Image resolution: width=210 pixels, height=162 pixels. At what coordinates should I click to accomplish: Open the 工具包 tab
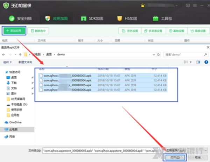pos(162,19)
